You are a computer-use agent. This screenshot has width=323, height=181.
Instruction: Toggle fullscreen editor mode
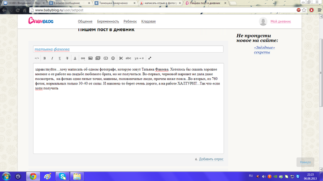[x=150, y=58]
